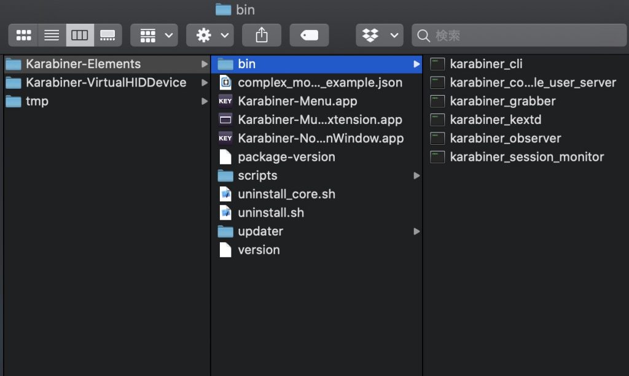
Task: Select the uninstall_core.sh script icon
Action: point(225,194)
